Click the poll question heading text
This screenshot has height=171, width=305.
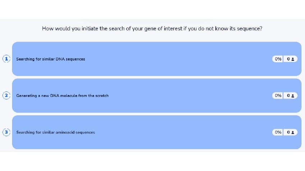coord(152,28)
